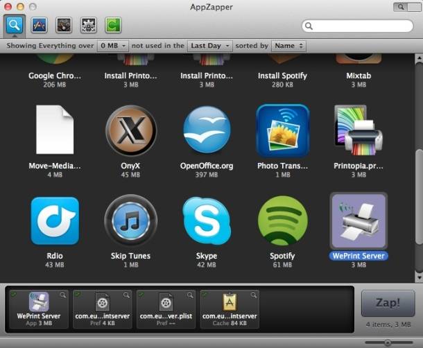This screenshot has height=348, width=423.
Task: Click the search magnifier inside the search field
Action: (x=309, y=26)
